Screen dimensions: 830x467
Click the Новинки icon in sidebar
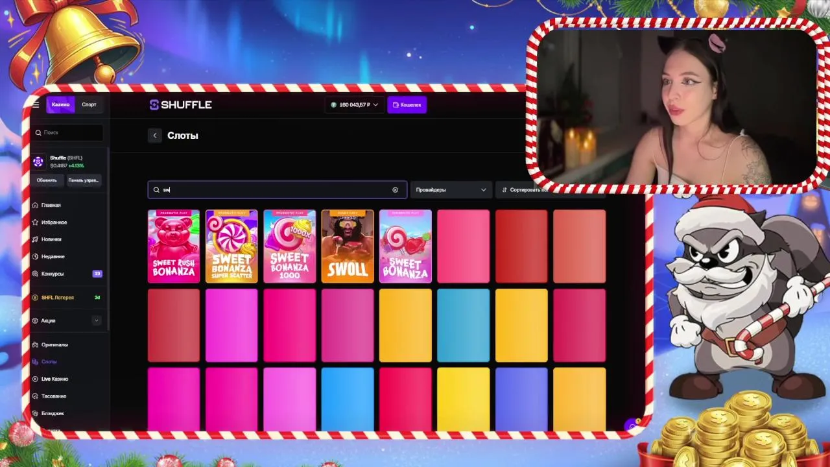coord(35,239)
